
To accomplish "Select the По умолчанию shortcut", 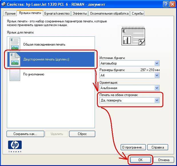I will (51, 74).
